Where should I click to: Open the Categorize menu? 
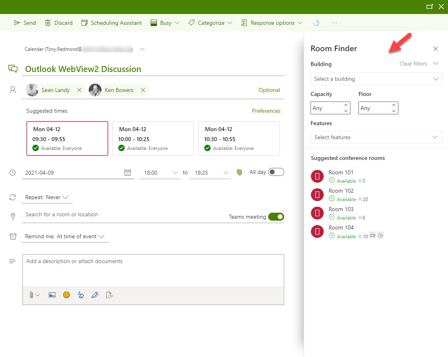click(x=210, y=23)
